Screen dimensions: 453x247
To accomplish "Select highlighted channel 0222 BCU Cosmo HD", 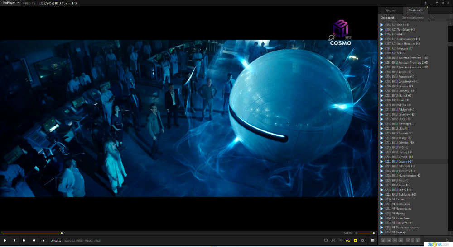I will (414, 162).
